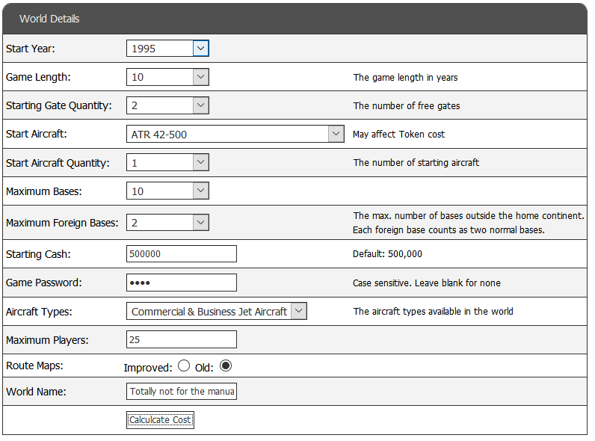Image resolution: width=595 pixels, height=441 pixels.
Task: Expand the Aircraft Types dropdown
Action: click(x=217, y=312)
